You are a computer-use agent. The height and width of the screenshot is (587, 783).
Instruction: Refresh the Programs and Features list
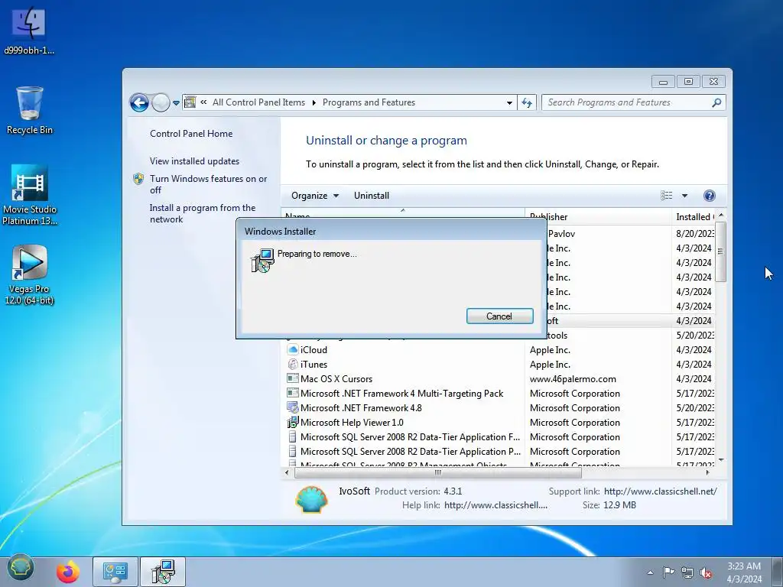click(x=527, y=102)
